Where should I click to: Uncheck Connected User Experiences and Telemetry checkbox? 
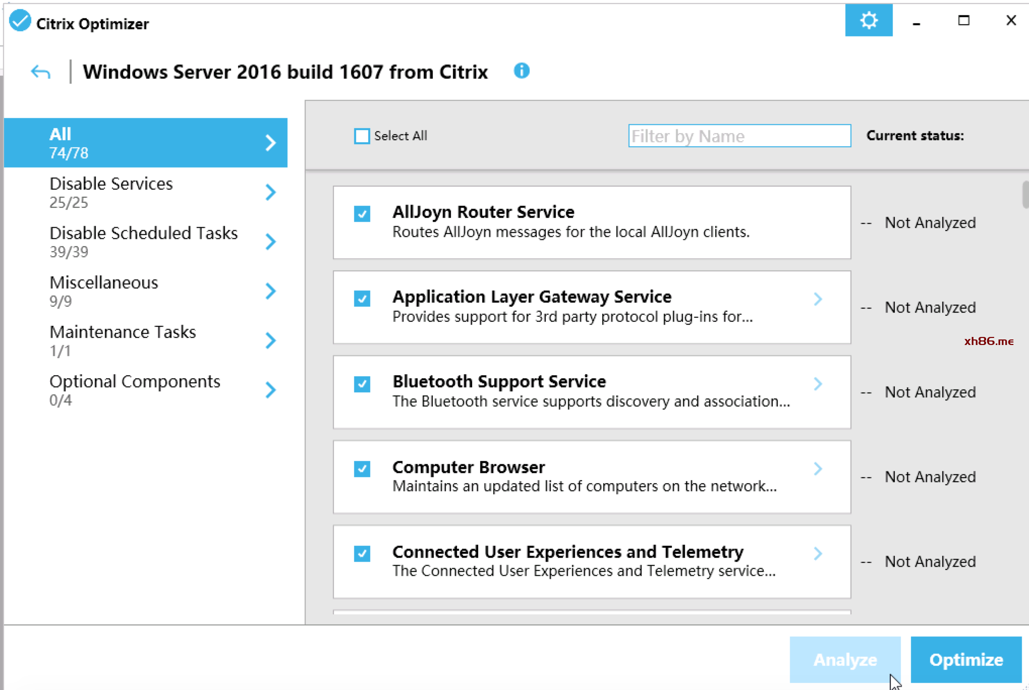coord(362,554)
